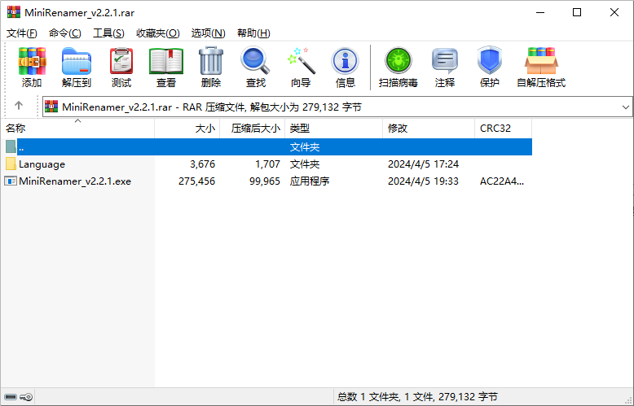
Task: Click the Language size value 3,676
Action: (203, 164)
